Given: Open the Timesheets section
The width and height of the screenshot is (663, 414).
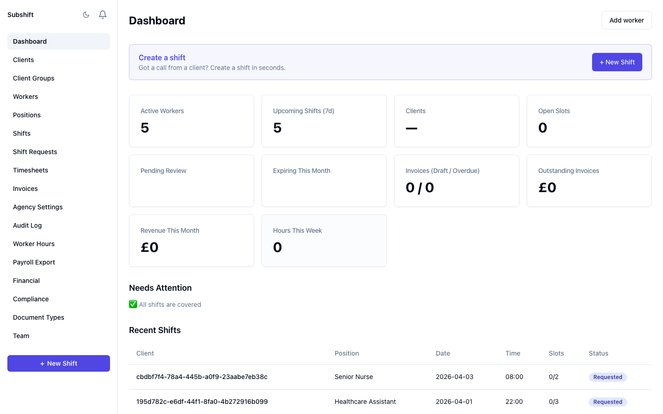Looking at the screenshot, I should tap(30, 170).
